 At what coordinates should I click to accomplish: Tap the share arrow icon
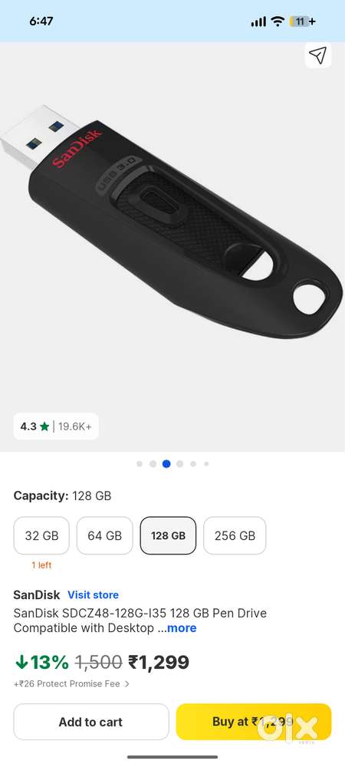318,55
